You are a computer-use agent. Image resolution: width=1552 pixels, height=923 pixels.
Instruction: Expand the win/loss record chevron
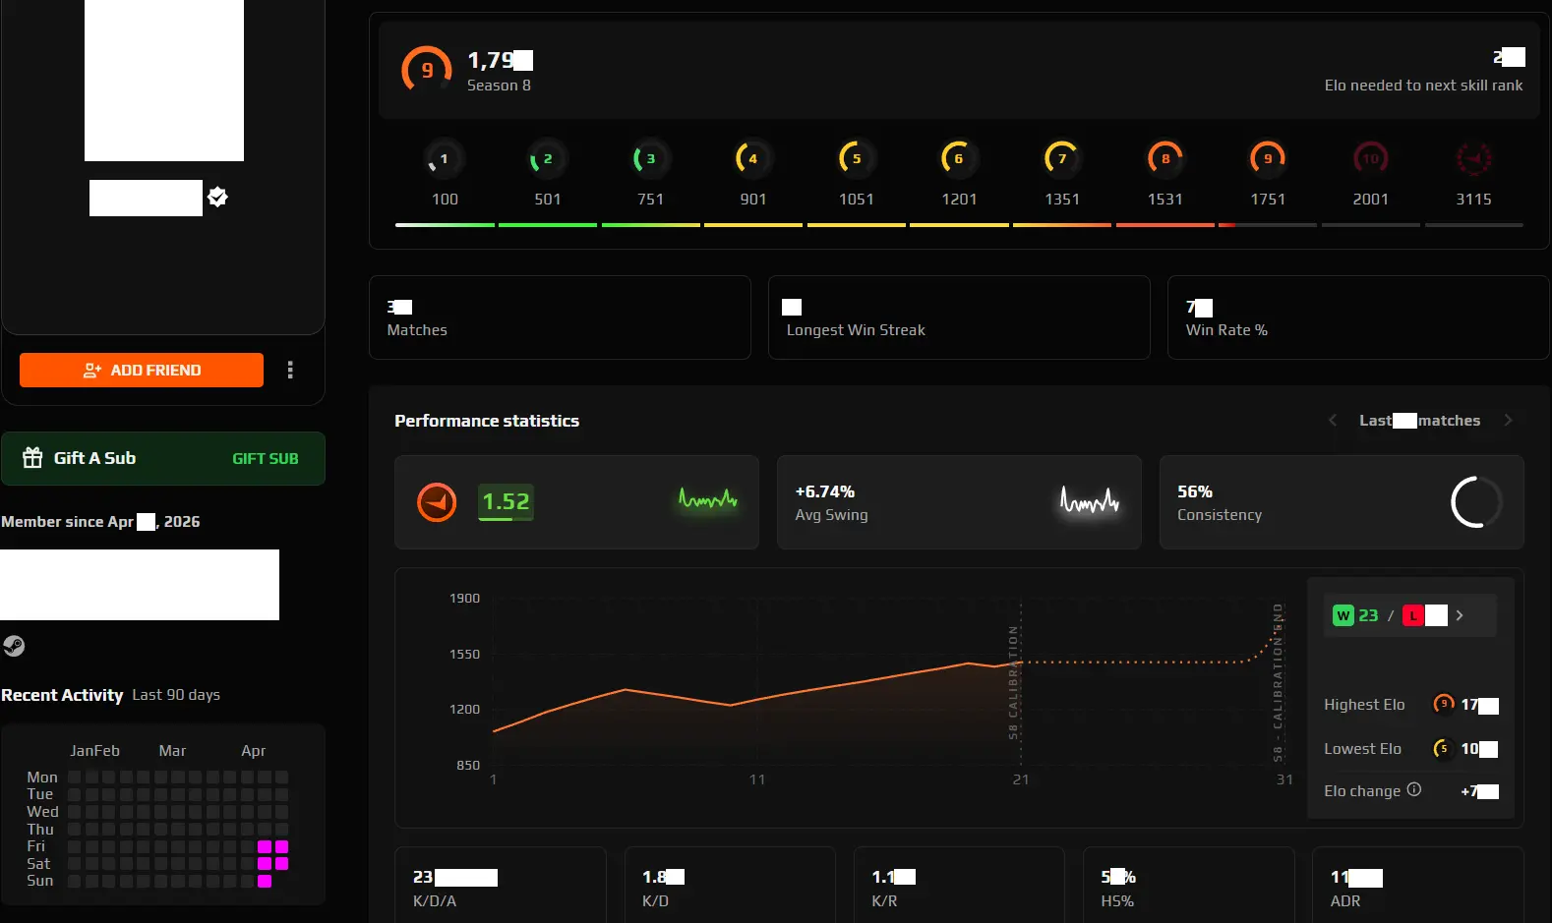[1460, 615]
